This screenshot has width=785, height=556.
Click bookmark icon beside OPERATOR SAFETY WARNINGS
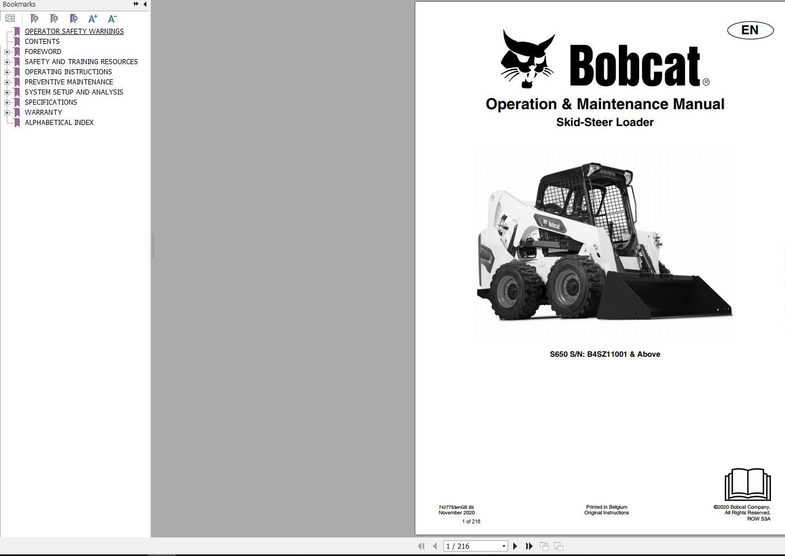pos(17,32)
